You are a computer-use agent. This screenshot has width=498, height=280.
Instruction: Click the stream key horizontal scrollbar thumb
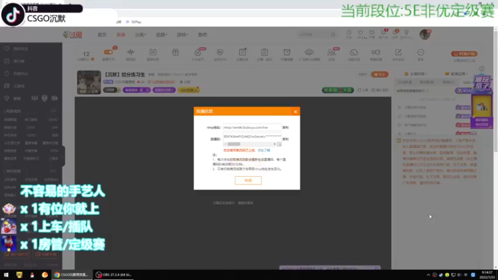click(x=234, y=144)
